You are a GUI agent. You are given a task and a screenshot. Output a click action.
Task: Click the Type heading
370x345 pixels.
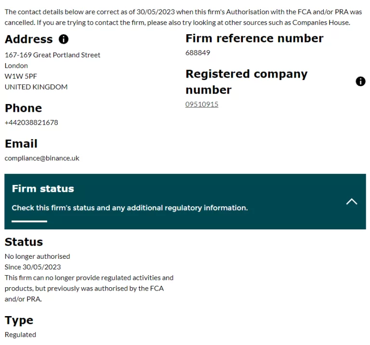pyautogui.click(x=19, y=320)
